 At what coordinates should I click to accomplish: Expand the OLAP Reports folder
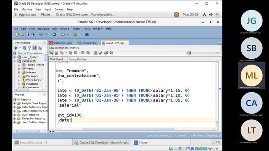(x=15, y=115)
